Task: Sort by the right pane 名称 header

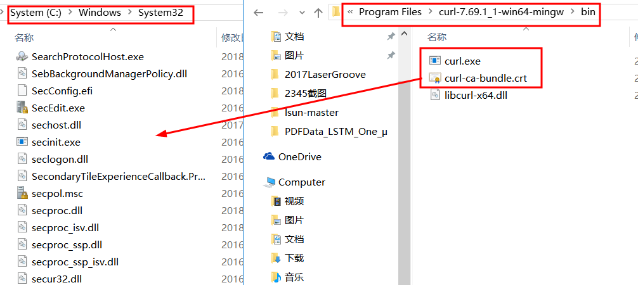Action: (x=437, y=37)
